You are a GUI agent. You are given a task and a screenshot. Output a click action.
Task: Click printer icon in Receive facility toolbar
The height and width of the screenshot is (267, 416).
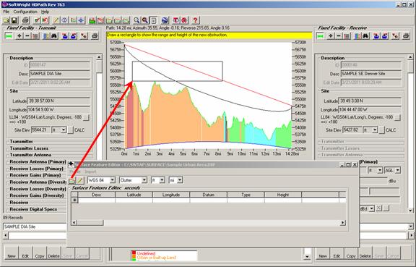point(406,36)
